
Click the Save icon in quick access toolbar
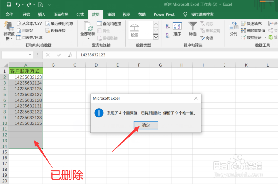[9, 4]
